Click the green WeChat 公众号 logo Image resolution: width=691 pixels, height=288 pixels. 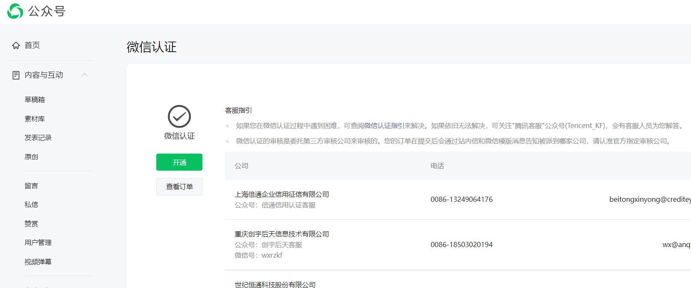click(x=15, y=11)
